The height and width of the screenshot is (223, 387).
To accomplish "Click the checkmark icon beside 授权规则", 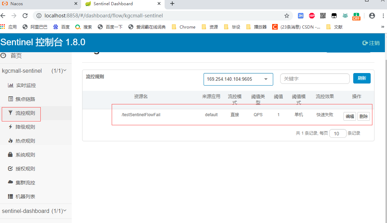I will (10, 168).
